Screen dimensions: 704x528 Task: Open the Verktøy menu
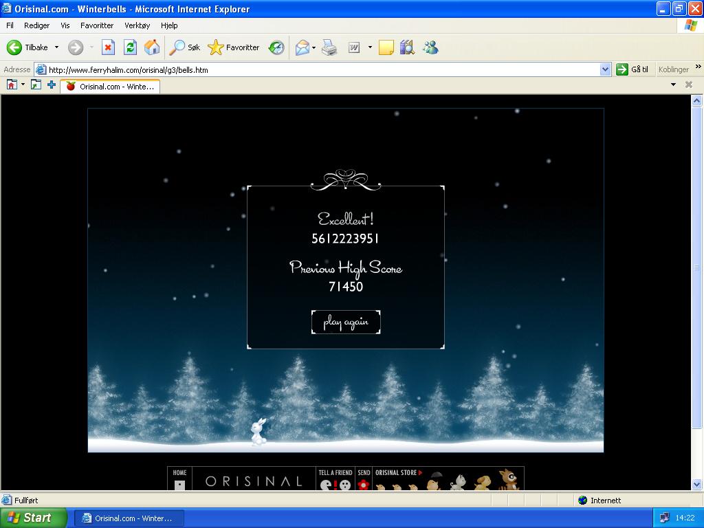pyautogui.click(x=137, y=25)
